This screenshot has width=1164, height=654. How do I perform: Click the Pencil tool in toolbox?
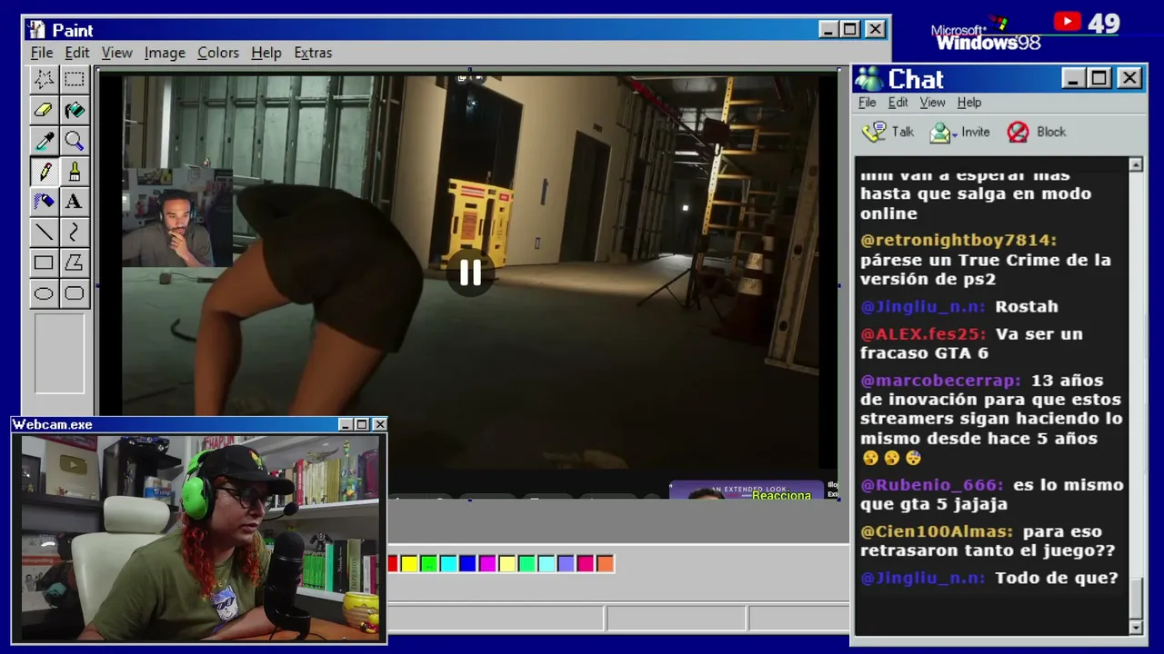point(44,171)
